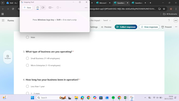Open Excel from taskbar
179x101 pixels.
126,98
